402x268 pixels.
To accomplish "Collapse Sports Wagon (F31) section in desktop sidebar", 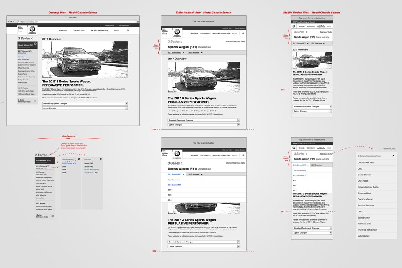I will [35, 44].
